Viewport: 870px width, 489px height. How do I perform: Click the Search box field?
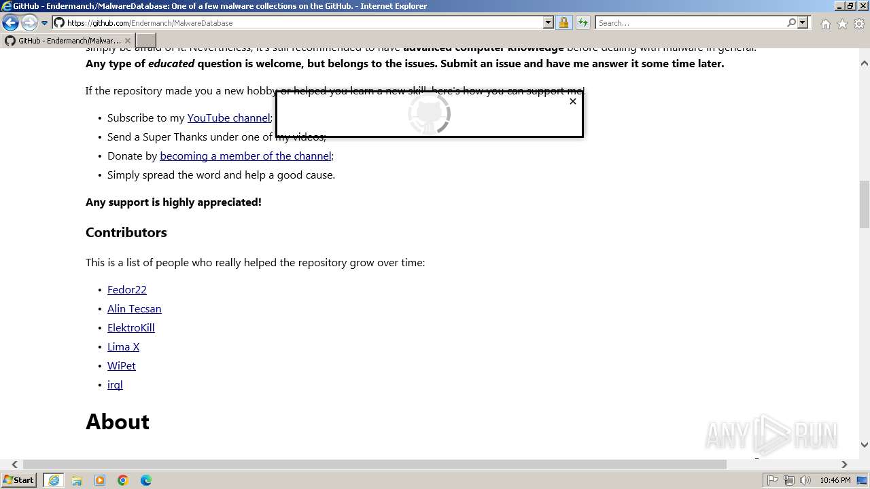[691, 22]
